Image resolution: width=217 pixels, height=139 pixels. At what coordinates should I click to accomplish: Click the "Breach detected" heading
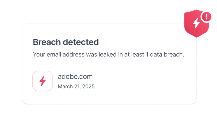click(x=66, y=42)
